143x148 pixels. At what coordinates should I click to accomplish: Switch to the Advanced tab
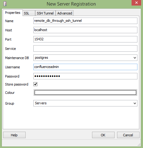pyautogui.click(x=65, y=13)
